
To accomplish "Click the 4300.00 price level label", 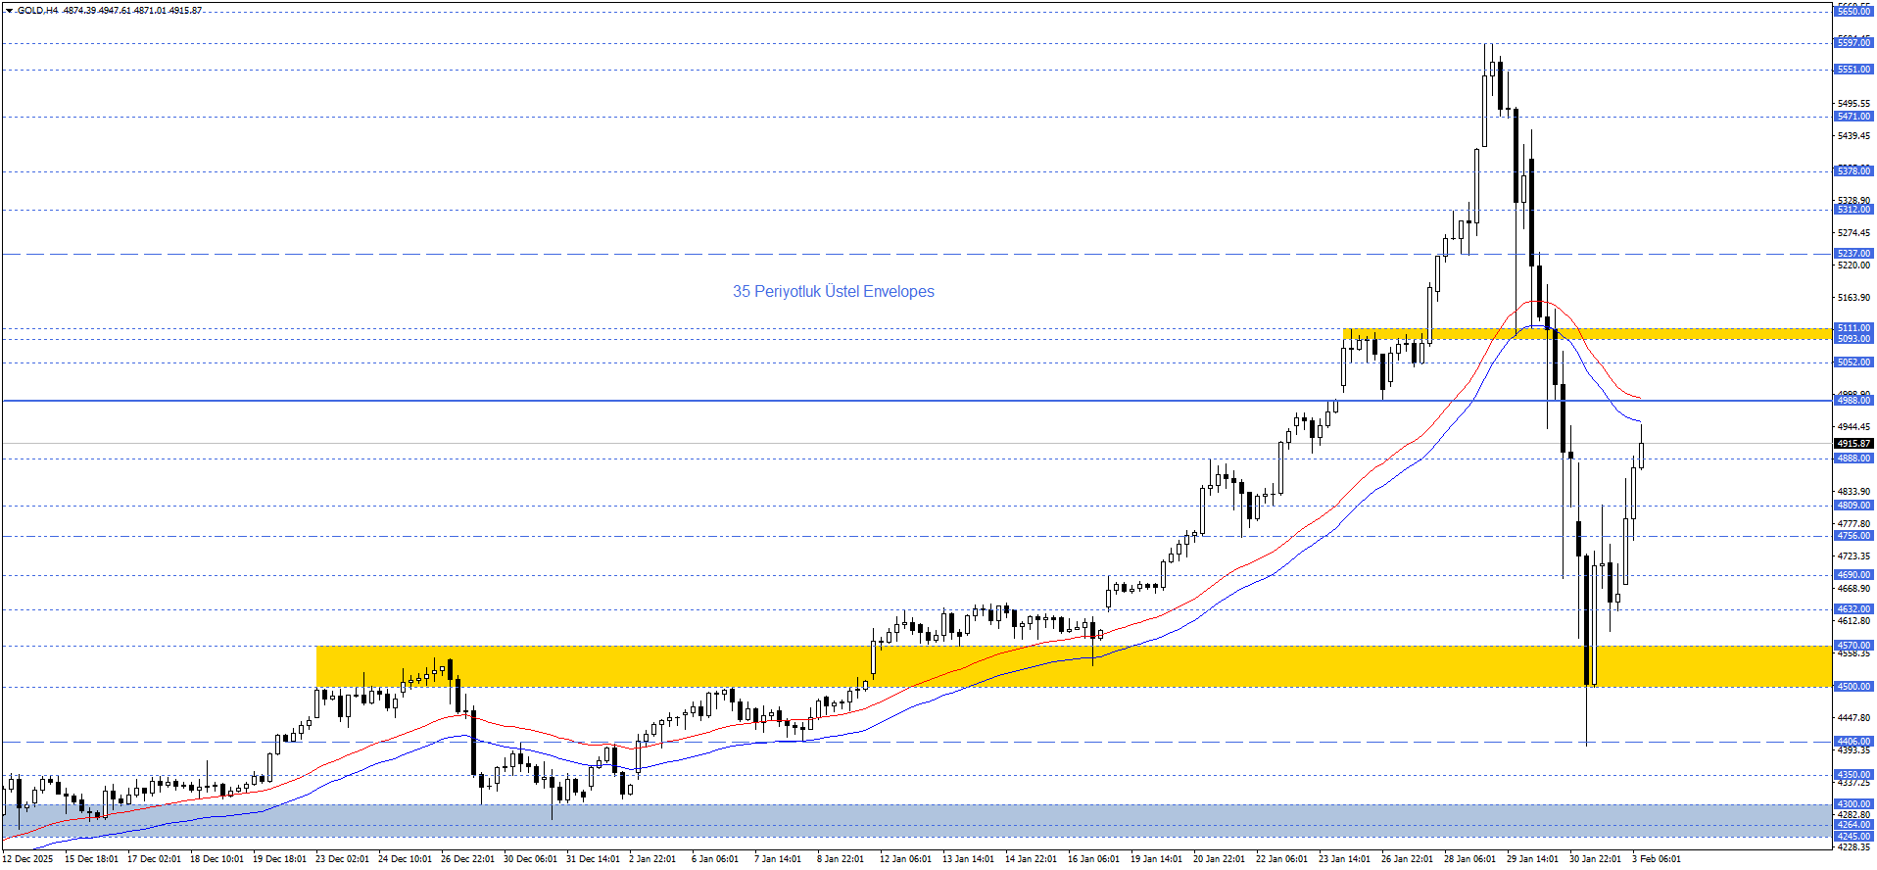I will point(1853,804).
